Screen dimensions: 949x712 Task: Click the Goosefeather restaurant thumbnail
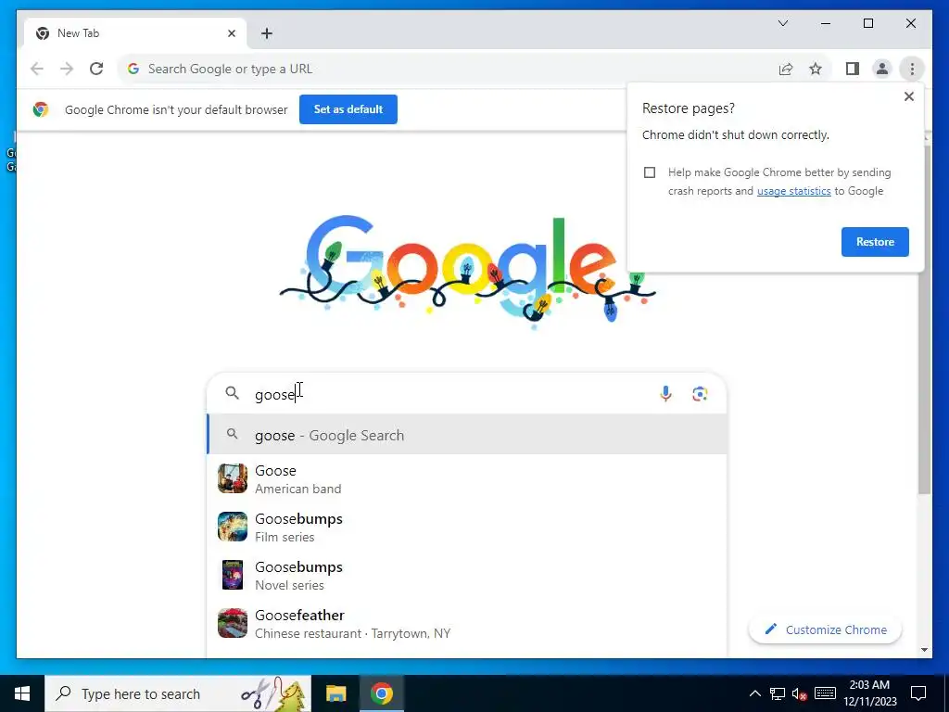click(233, 623)
